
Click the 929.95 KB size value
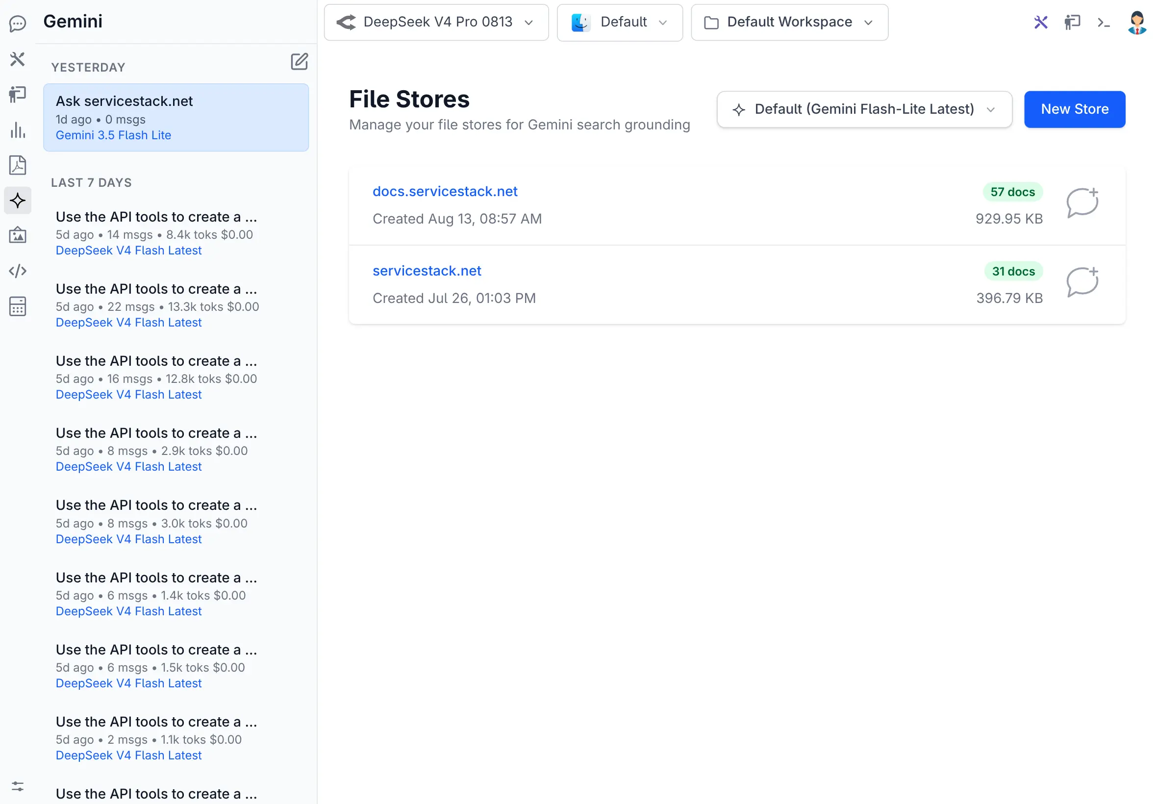click(1008, 219)
